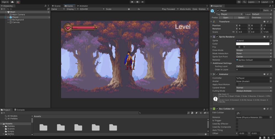Open the Tag dropdown showing Player
Image resolution: width=275 pixels, height=139 pixels.
pos(232,14)
